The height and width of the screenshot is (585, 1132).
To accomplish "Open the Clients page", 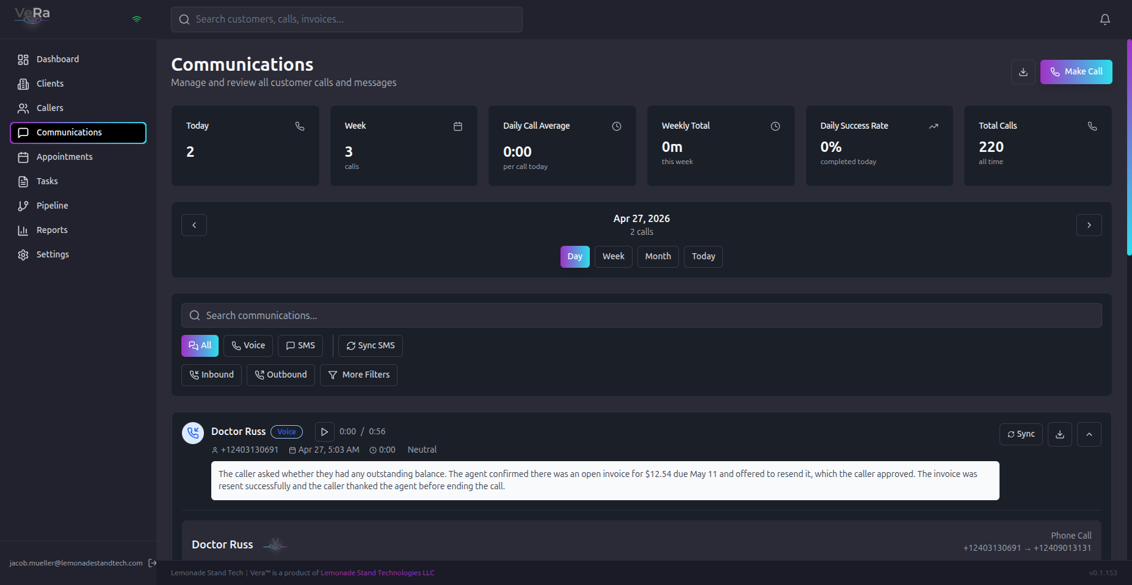I will pyautogui.click(x=78, y=84).
